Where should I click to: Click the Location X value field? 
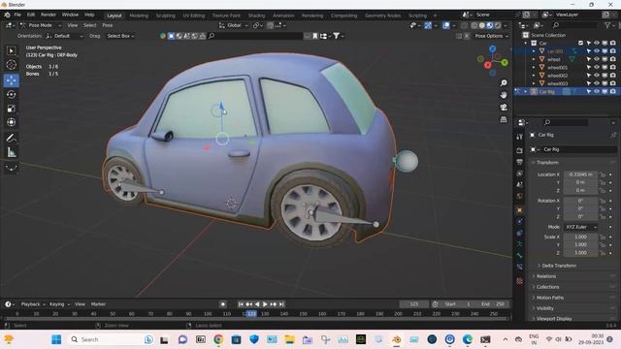coord(580,174)
